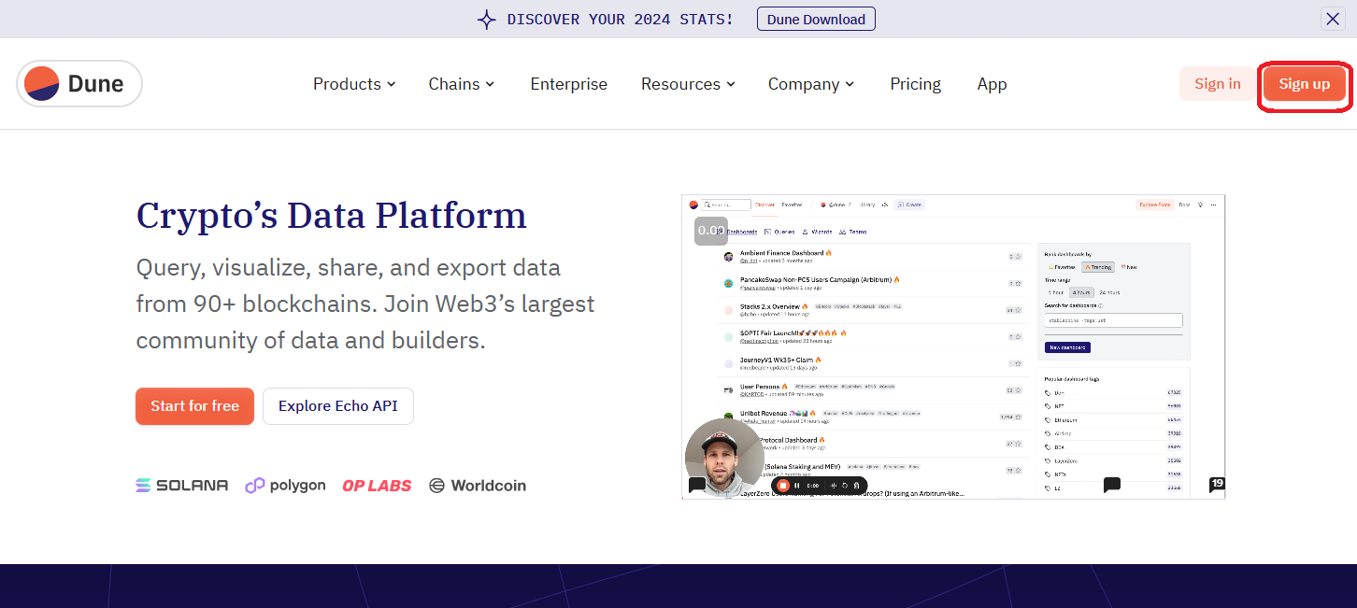The width and height of the screenshot is (1357, 608).
Task: Expand the Company menu
Action: 811,84
